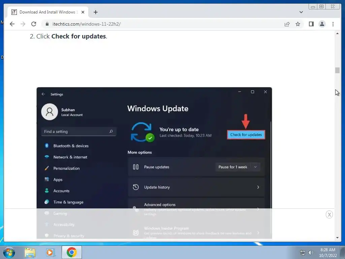Click the address bar URL
The height and width of the screenshot is (259, 345).
tap(86, 24)
